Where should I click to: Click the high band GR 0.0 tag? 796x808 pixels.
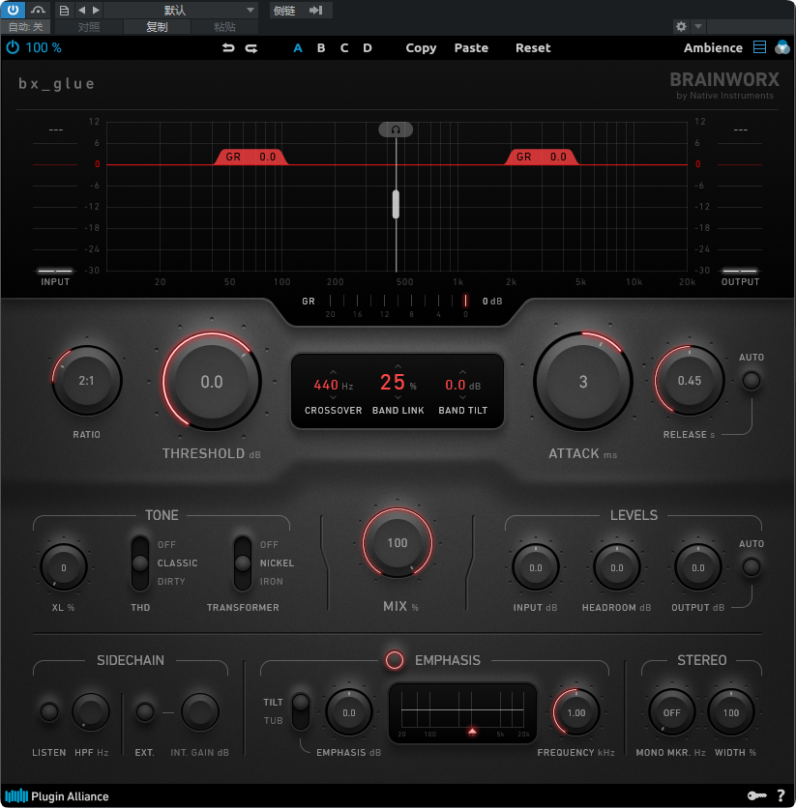point(542,157)
